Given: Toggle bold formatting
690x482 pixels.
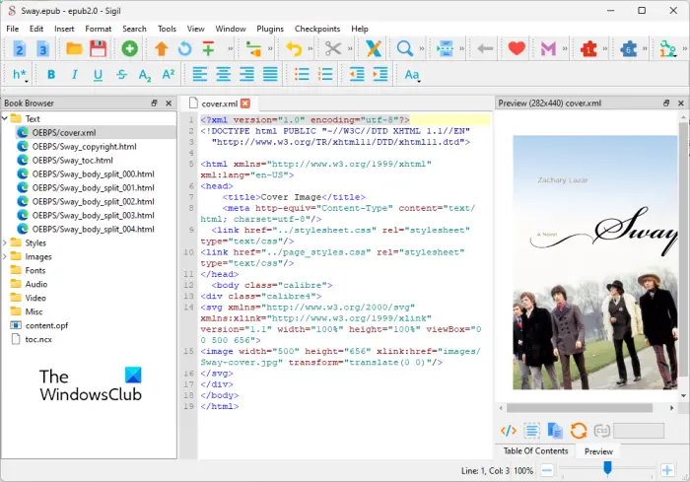Looking at the screenshot, I should click(x=50, y=75).
